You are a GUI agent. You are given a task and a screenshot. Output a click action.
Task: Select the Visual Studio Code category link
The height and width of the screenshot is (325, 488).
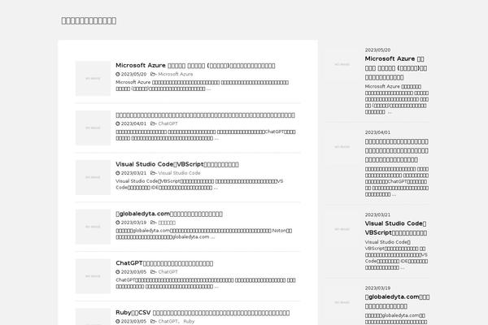coord(179,173)
